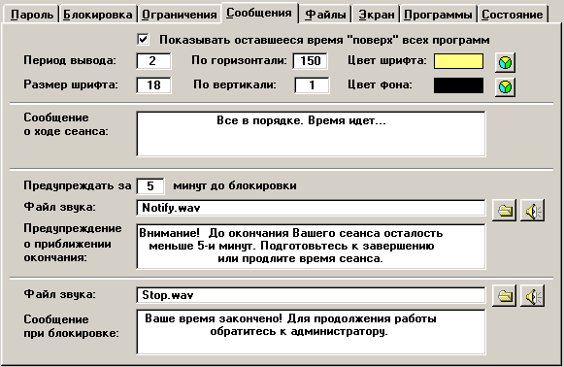Open the font color picker button

(505, 62)
